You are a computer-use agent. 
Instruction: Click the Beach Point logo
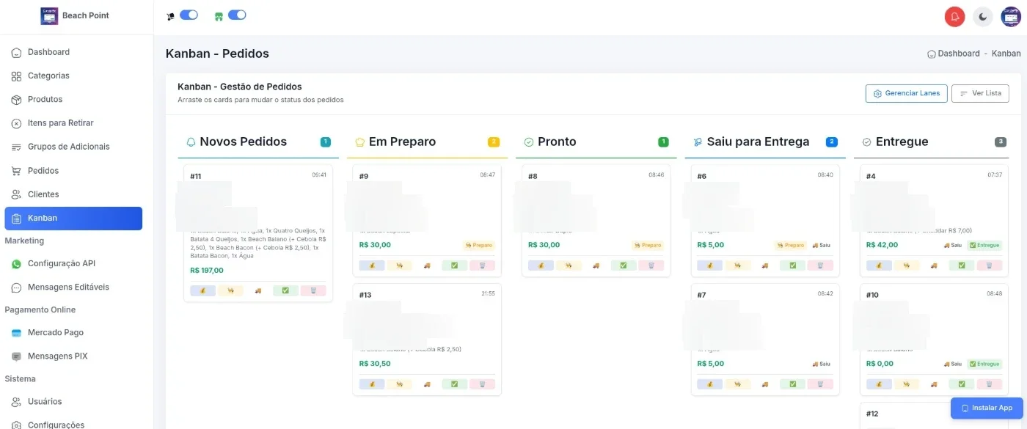(49, 15)
